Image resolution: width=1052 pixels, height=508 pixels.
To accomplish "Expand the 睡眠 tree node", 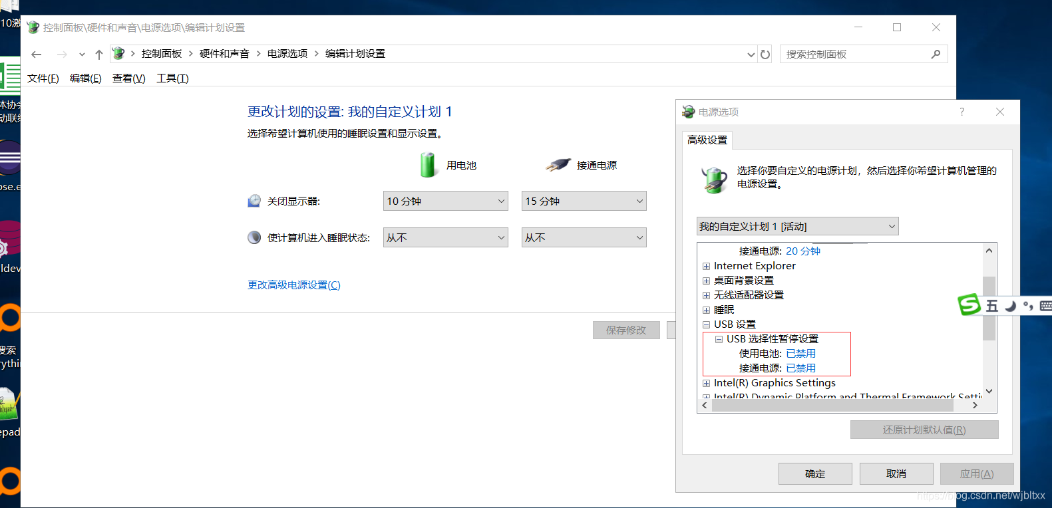I will coord(706,310).
